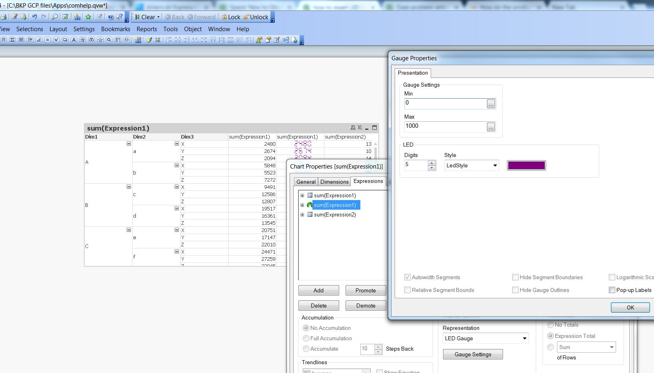Expand the sum(Expression2) tree node
Image resolution: width=654 pixels, height=373 pixels.
(302, 214)
